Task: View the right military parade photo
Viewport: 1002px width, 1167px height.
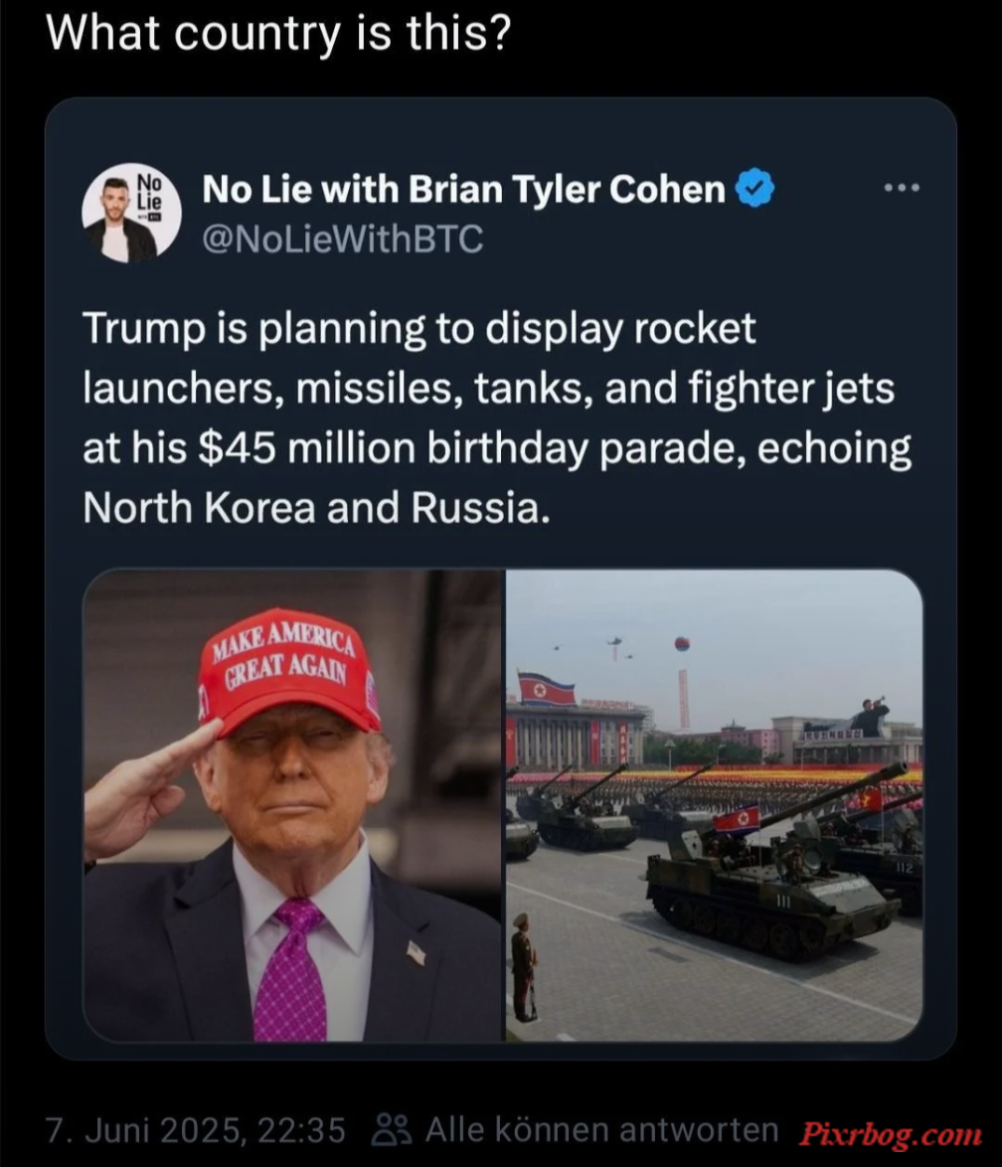Action: (x=715, y=805)
